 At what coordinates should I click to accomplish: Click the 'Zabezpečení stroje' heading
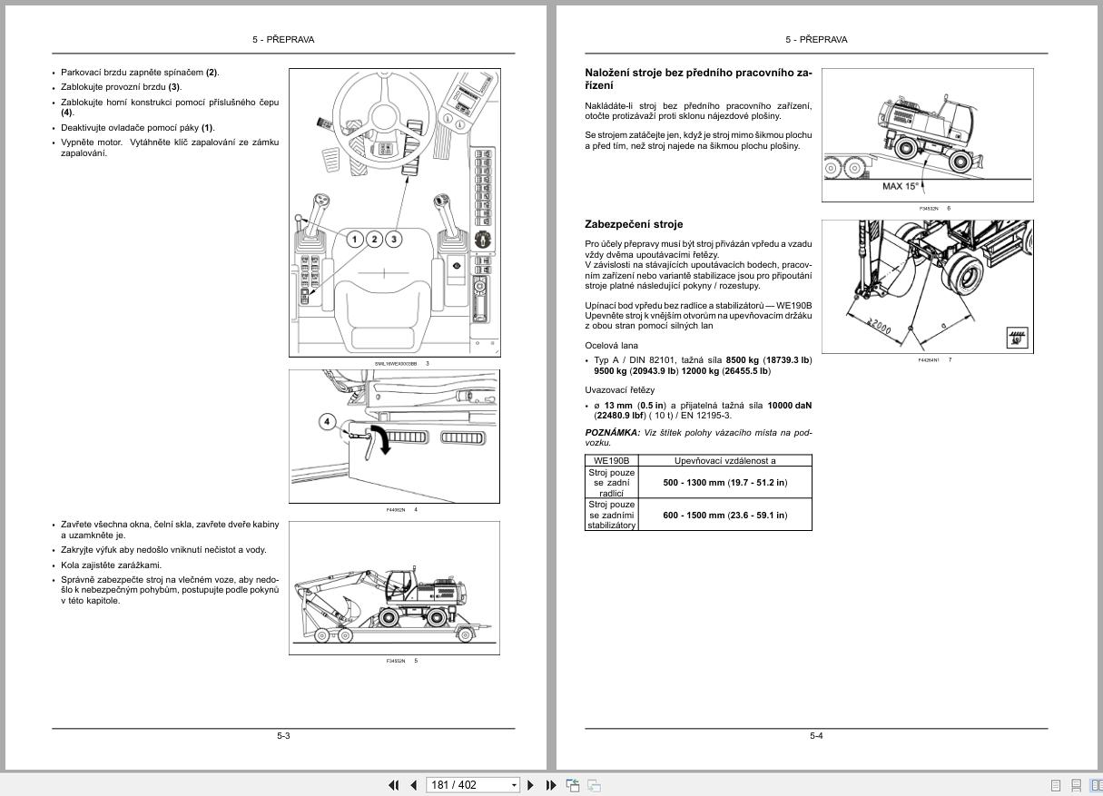634,224
